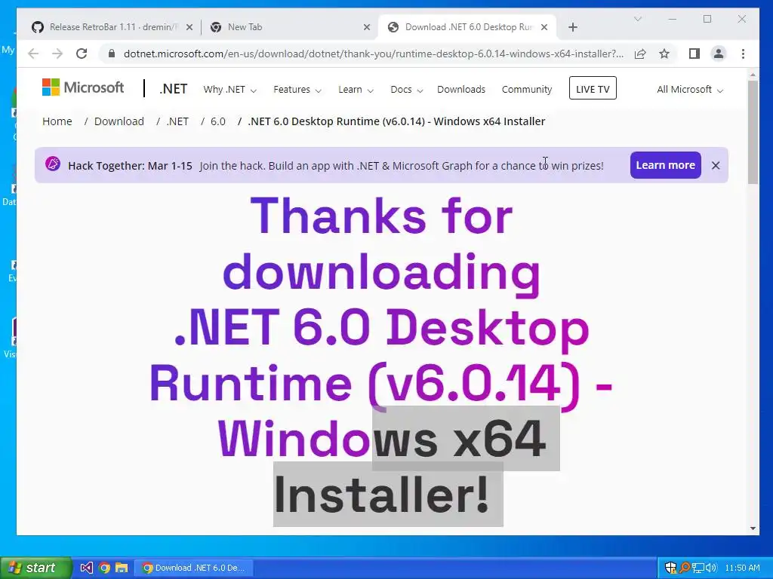The height and width of the screenshot is (579, 773).
Task: Click the Microsoft logo
Action: [x=83, y=87]
